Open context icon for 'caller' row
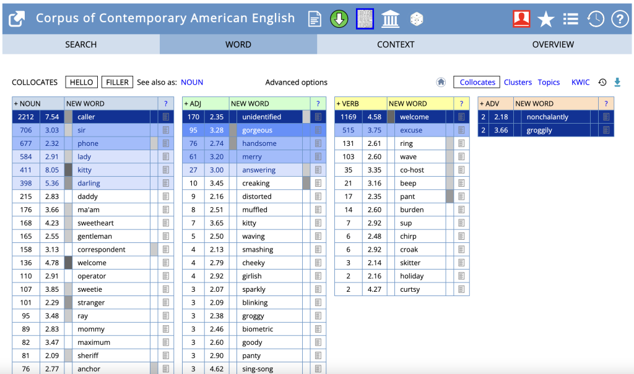The width and height of the screenshot is (634, 374). [166, 117]
